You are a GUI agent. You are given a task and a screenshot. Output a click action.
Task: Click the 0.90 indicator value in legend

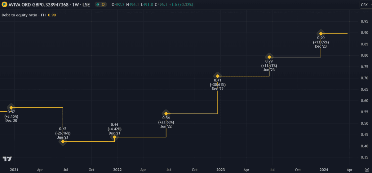52,15
